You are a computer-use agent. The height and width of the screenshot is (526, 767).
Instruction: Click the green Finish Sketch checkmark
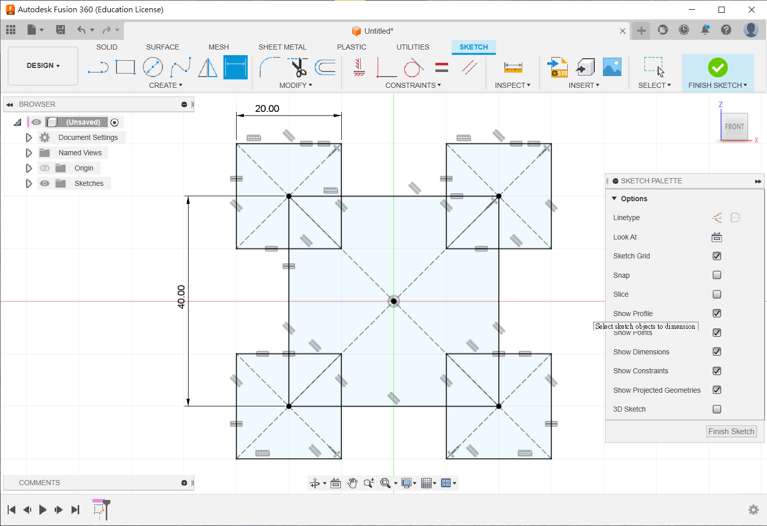coord(717,67)
